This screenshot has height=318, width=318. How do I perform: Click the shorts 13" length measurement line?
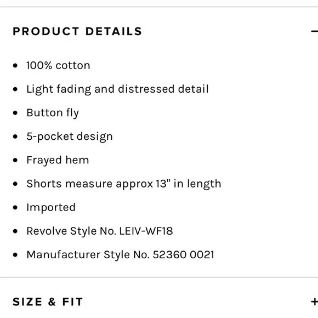click(x=124, y=184)
